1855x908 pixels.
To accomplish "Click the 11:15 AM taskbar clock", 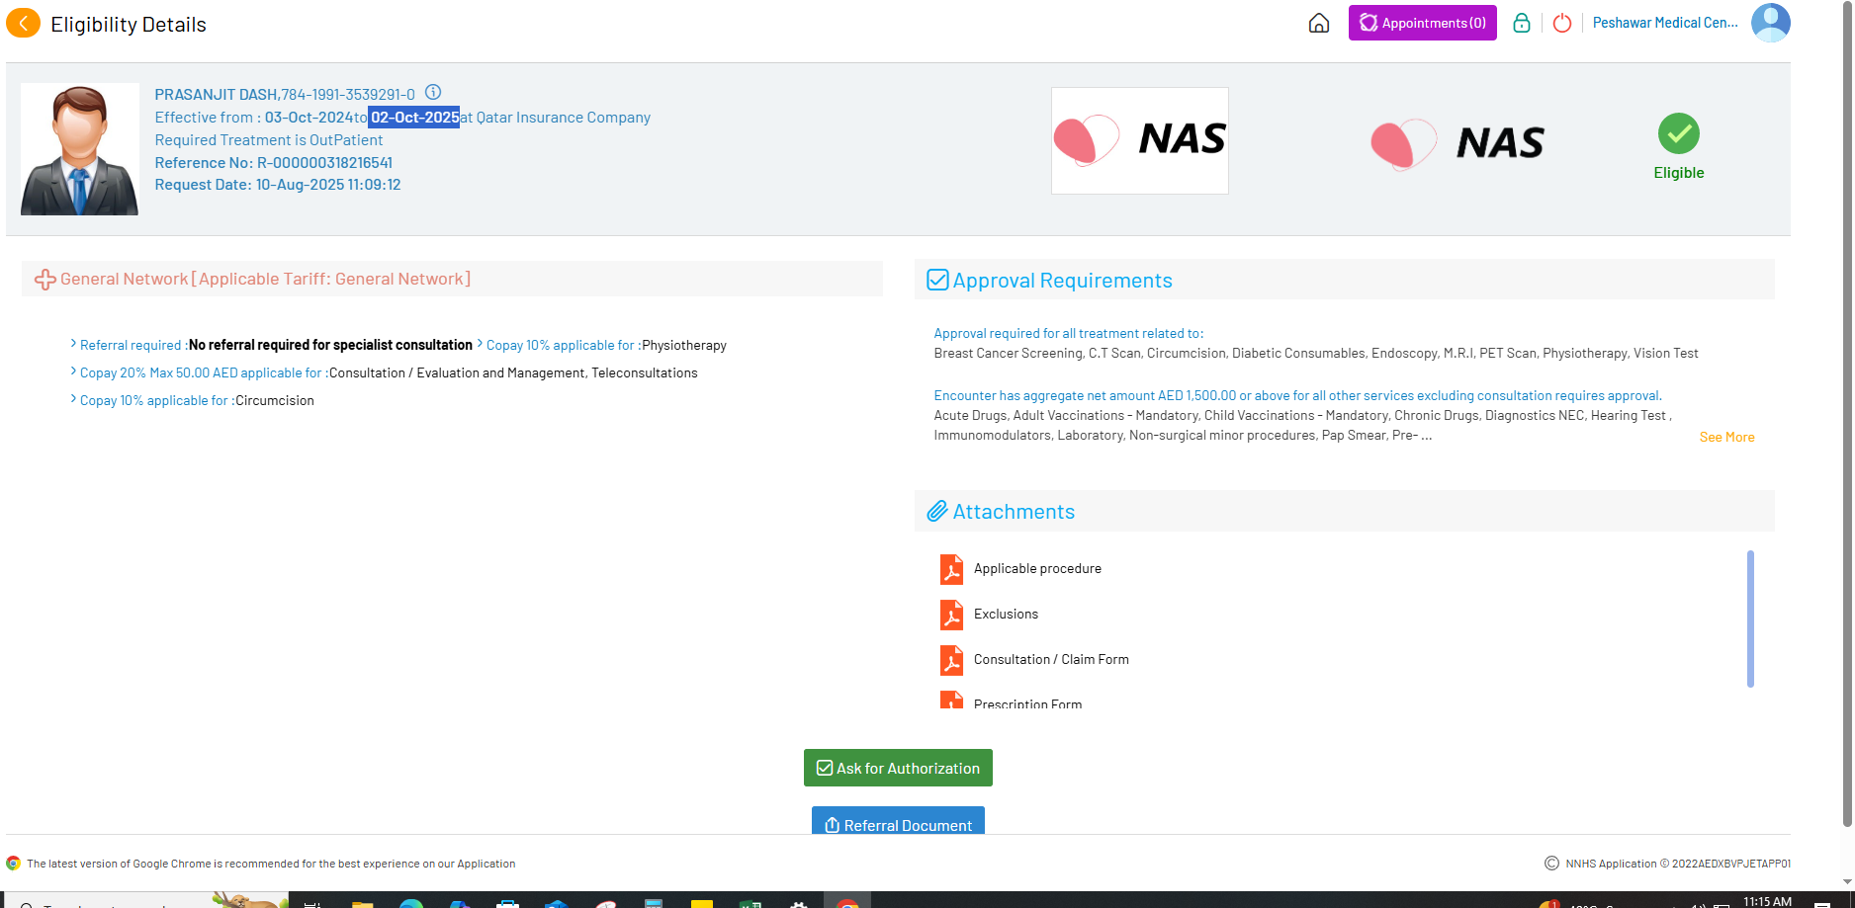I will (1767, 901).
